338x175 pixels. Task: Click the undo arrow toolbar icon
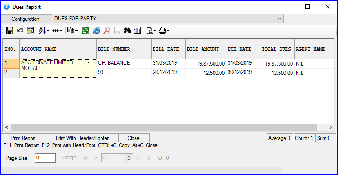(x=20, y=31)
